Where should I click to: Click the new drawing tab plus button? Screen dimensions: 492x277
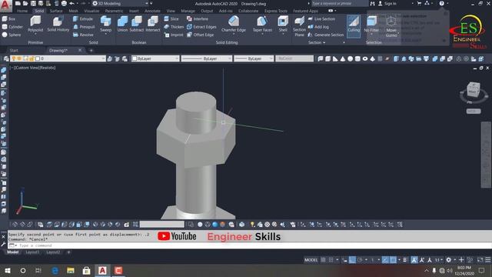(x=91, y=50)
